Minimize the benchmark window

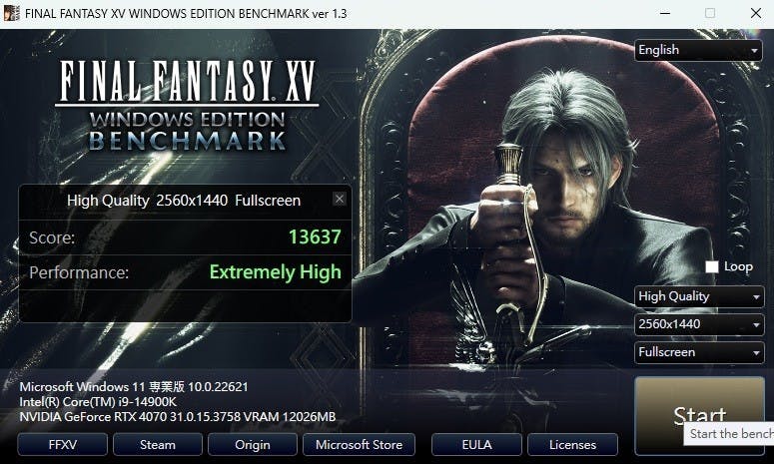(x=665, y=13)
